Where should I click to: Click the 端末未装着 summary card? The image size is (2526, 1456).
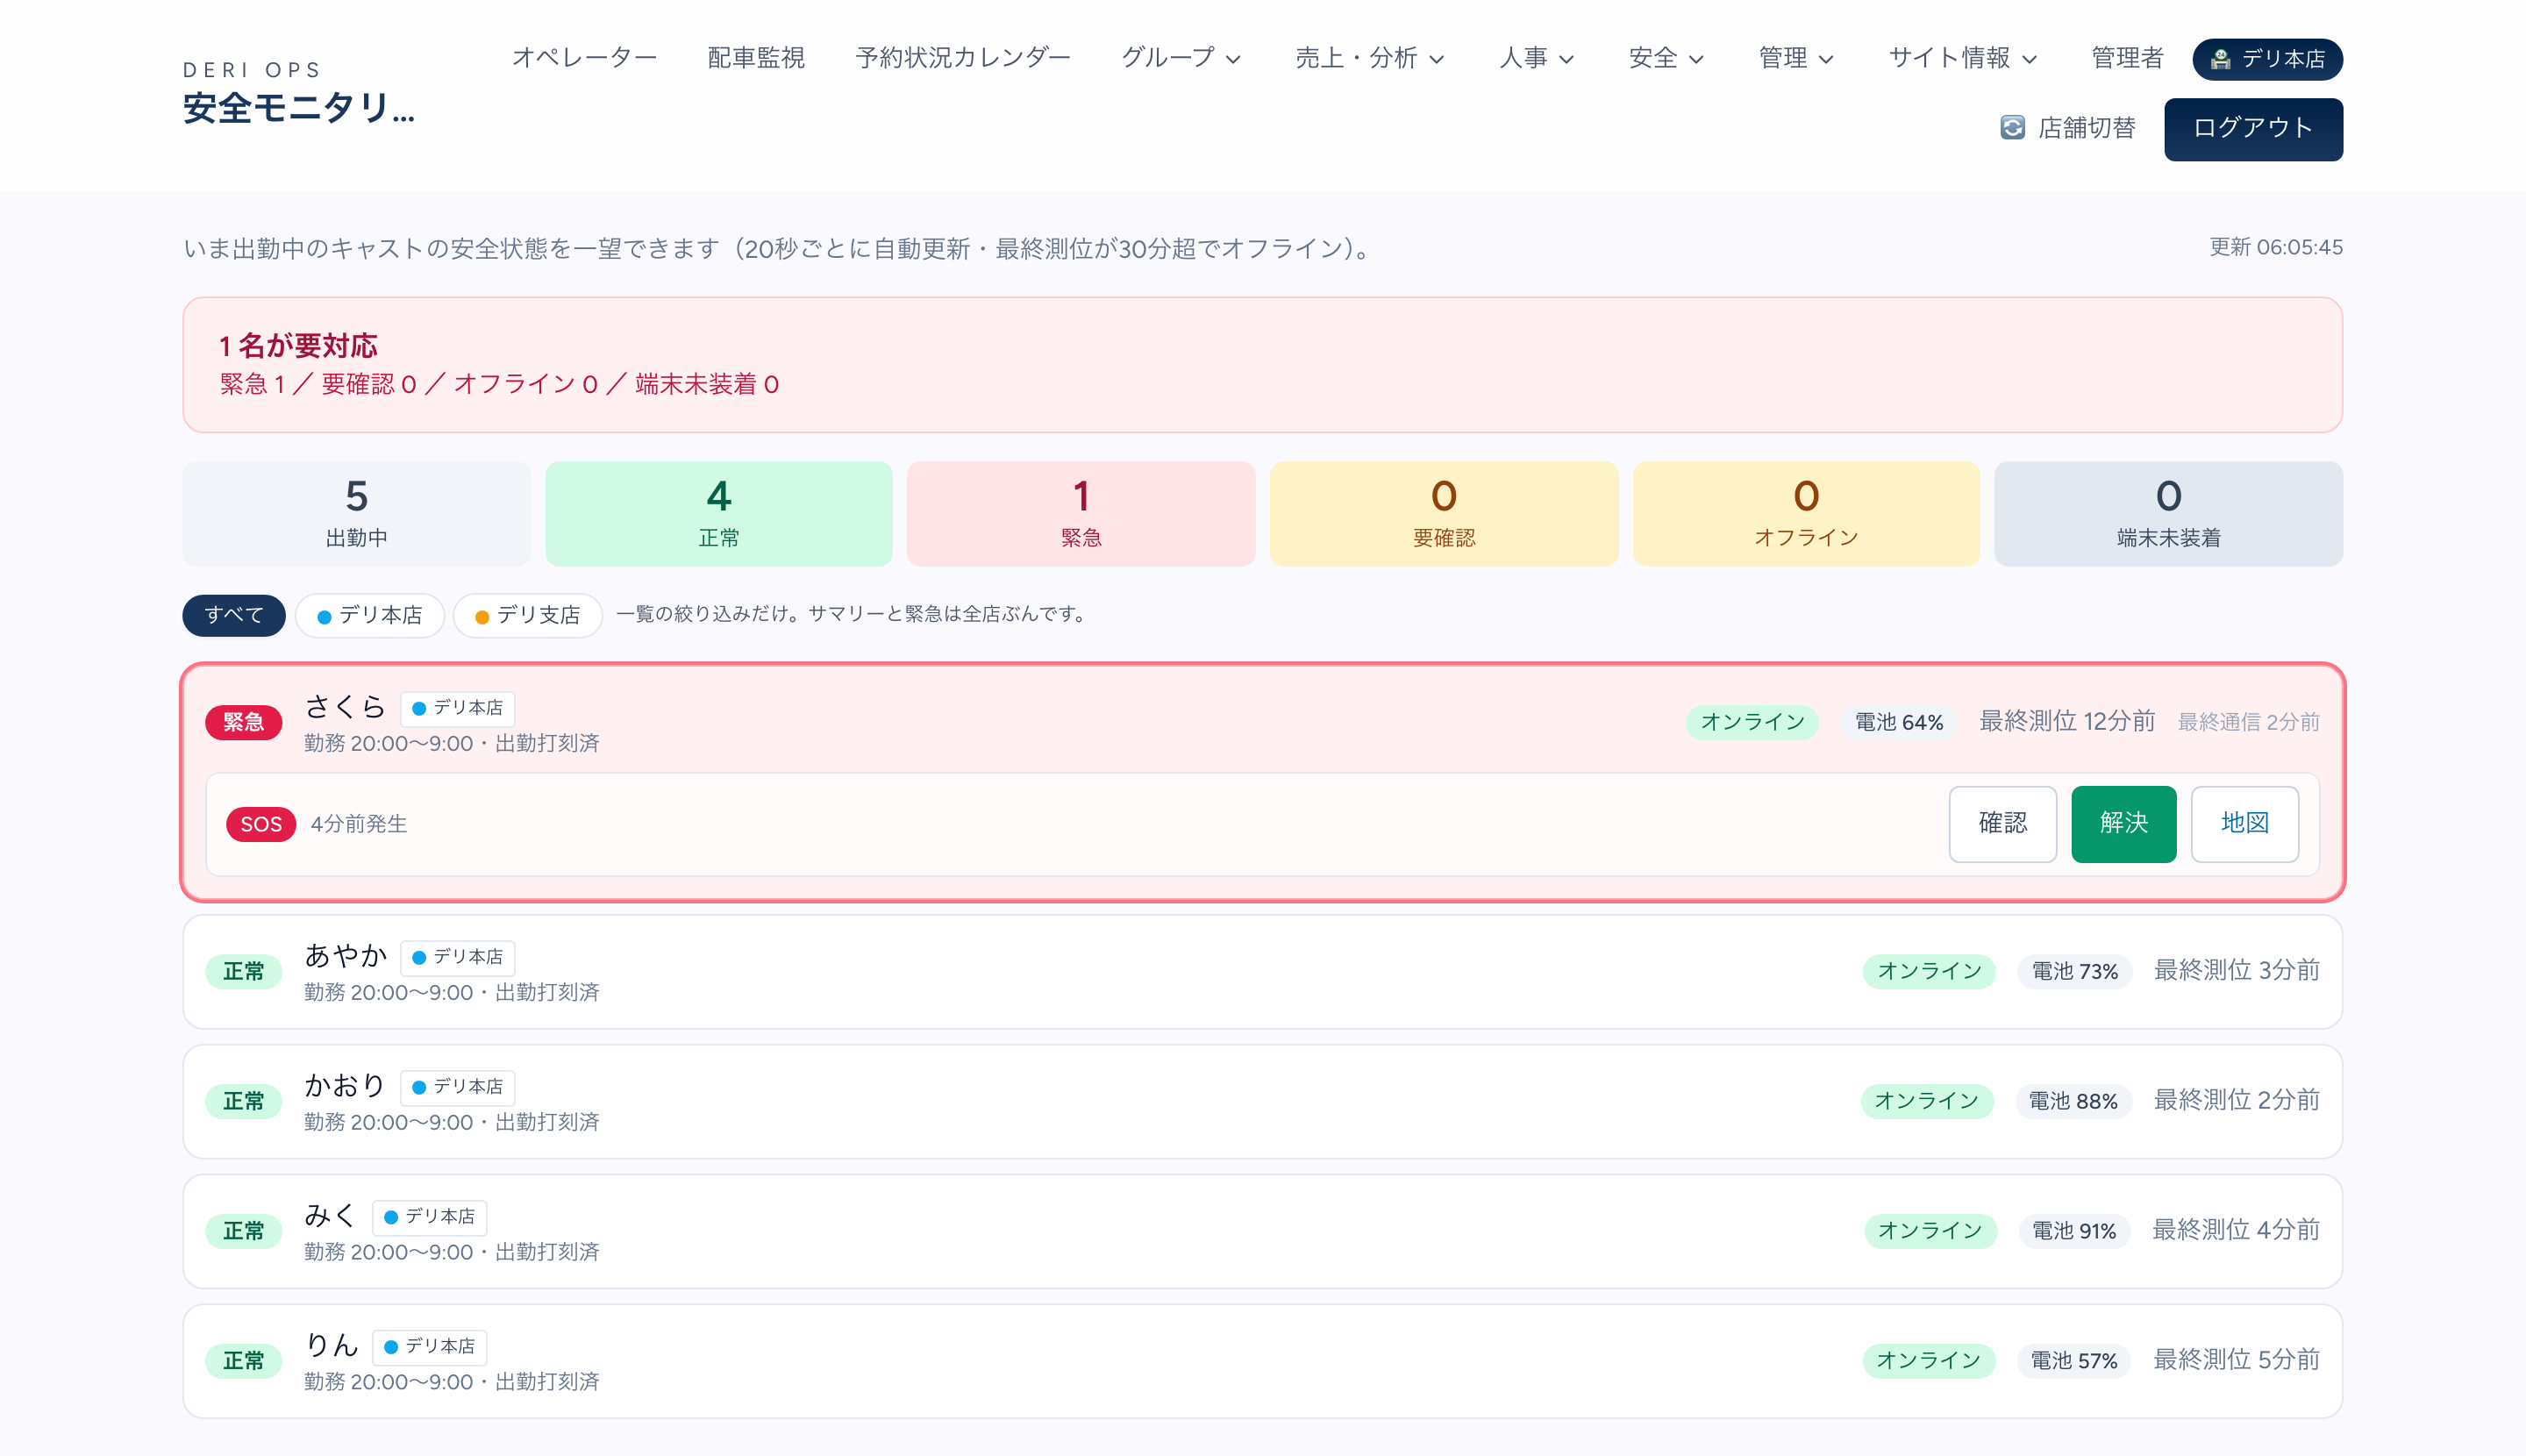coord(2168,514)
